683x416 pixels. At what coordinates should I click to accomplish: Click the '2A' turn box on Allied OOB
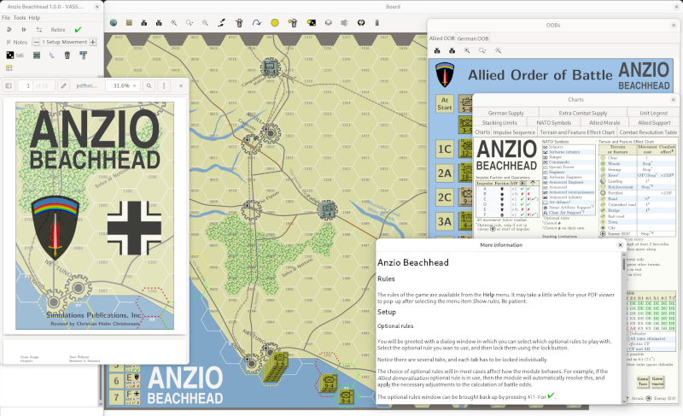[445, 173]
